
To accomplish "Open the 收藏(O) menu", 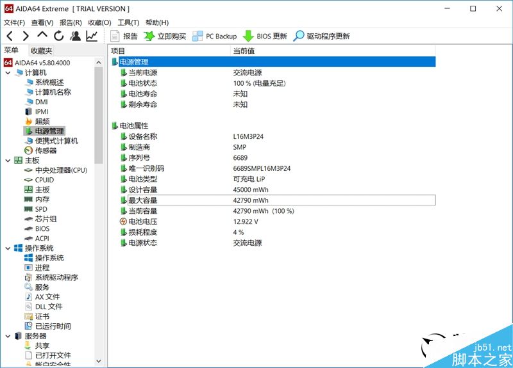I will coord(99,22).
